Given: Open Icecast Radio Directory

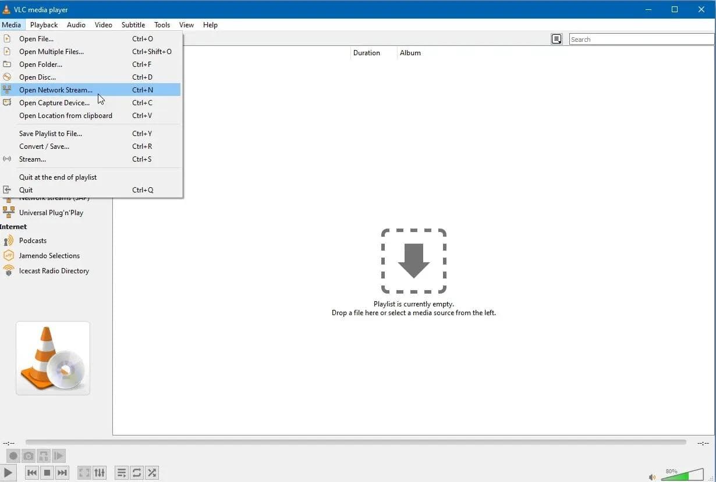Looking at the screenshot, I should 54,271.
